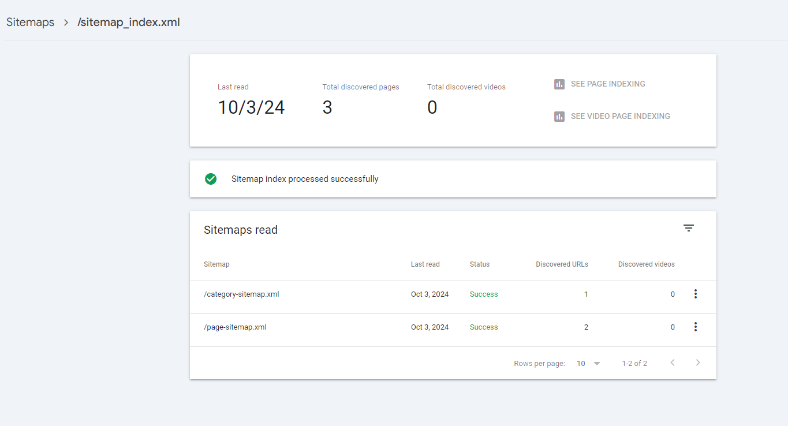The height and width of the screenshot is (426, 788).
Task: Click the breadcrumb chevron after Sitemaps
Action: point(66,23)
